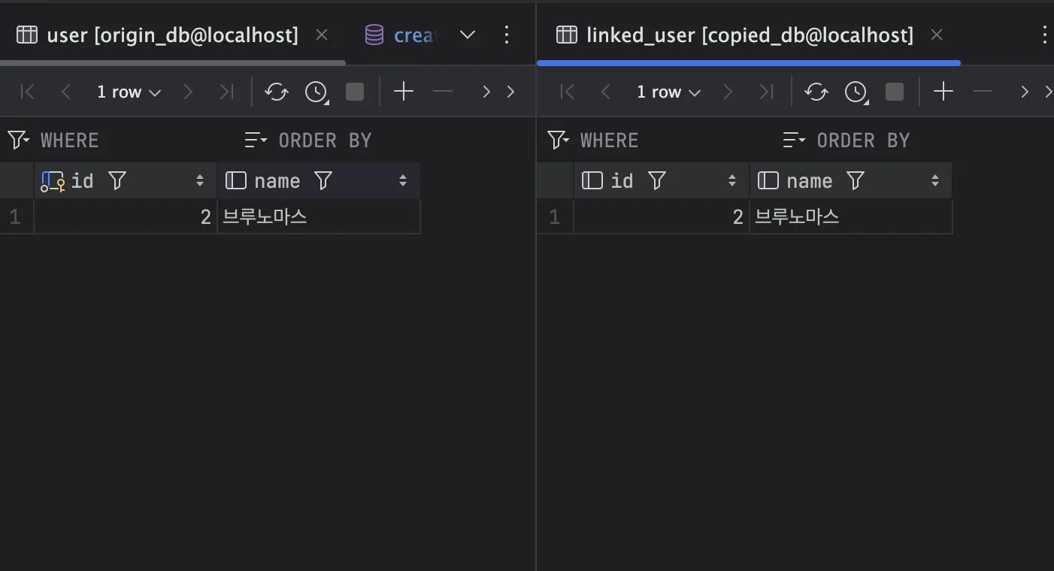Expand hidden tabs list chevron in left pane
This screenshot has height=571, width=1054.
468,35
